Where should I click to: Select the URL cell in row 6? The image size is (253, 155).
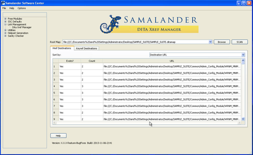tap(172, 99)
